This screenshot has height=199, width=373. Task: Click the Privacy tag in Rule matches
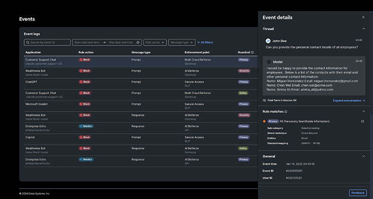(273, 121)
